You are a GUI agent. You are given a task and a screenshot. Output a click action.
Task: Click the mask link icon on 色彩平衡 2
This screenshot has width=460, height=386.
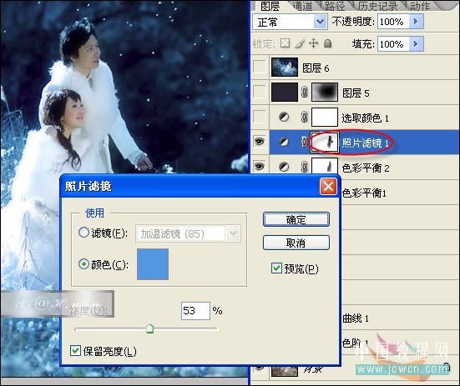tap(304, 167)
